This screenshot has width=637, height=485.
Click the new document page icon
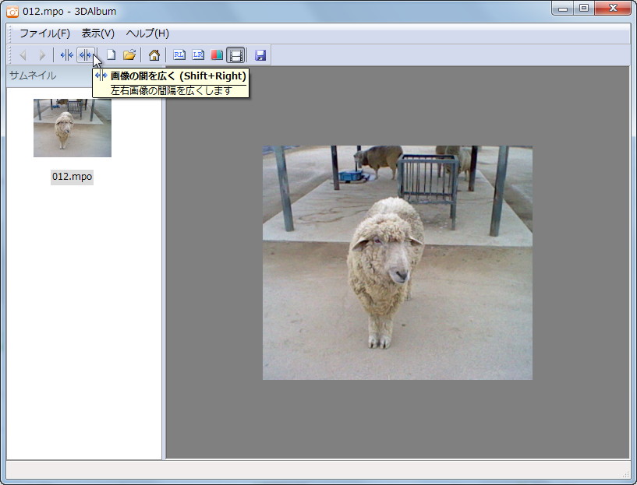[x=110, y=54]
